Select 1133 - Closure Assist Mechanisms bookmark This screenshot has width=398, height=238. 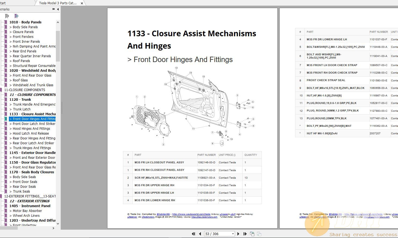32,114
